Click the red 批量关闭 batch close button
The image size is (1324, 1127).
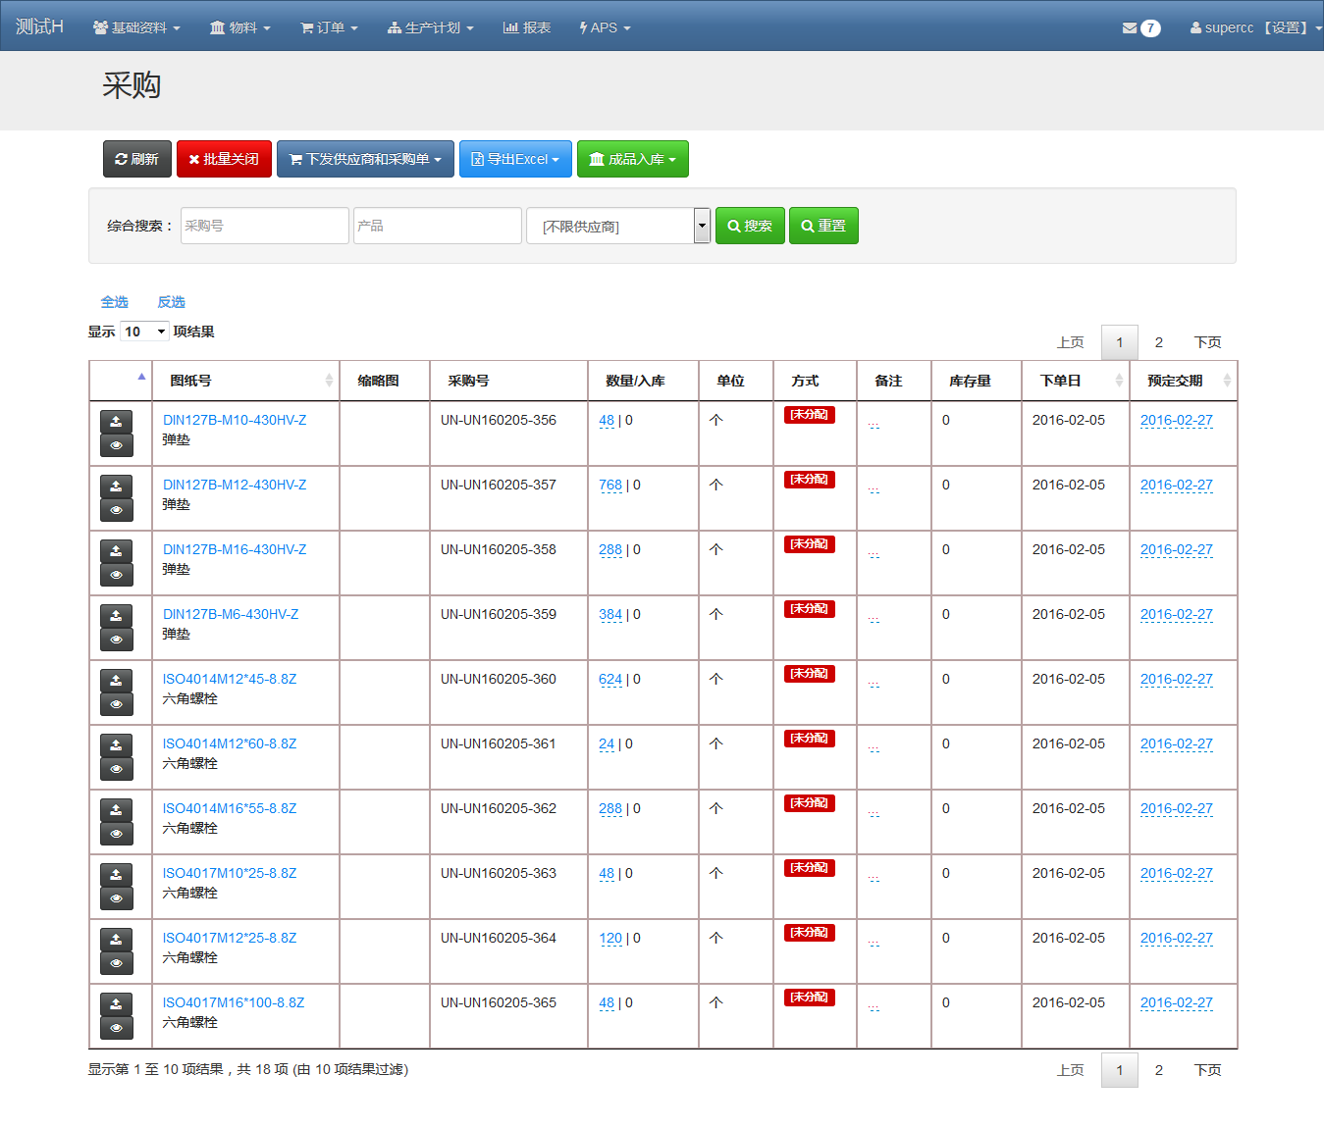click(x=224, y=159)
